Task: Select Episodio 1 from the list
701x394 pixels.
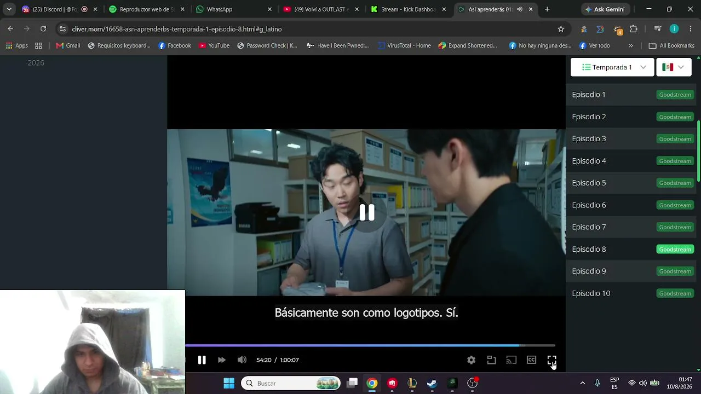Action: (589, 95)
